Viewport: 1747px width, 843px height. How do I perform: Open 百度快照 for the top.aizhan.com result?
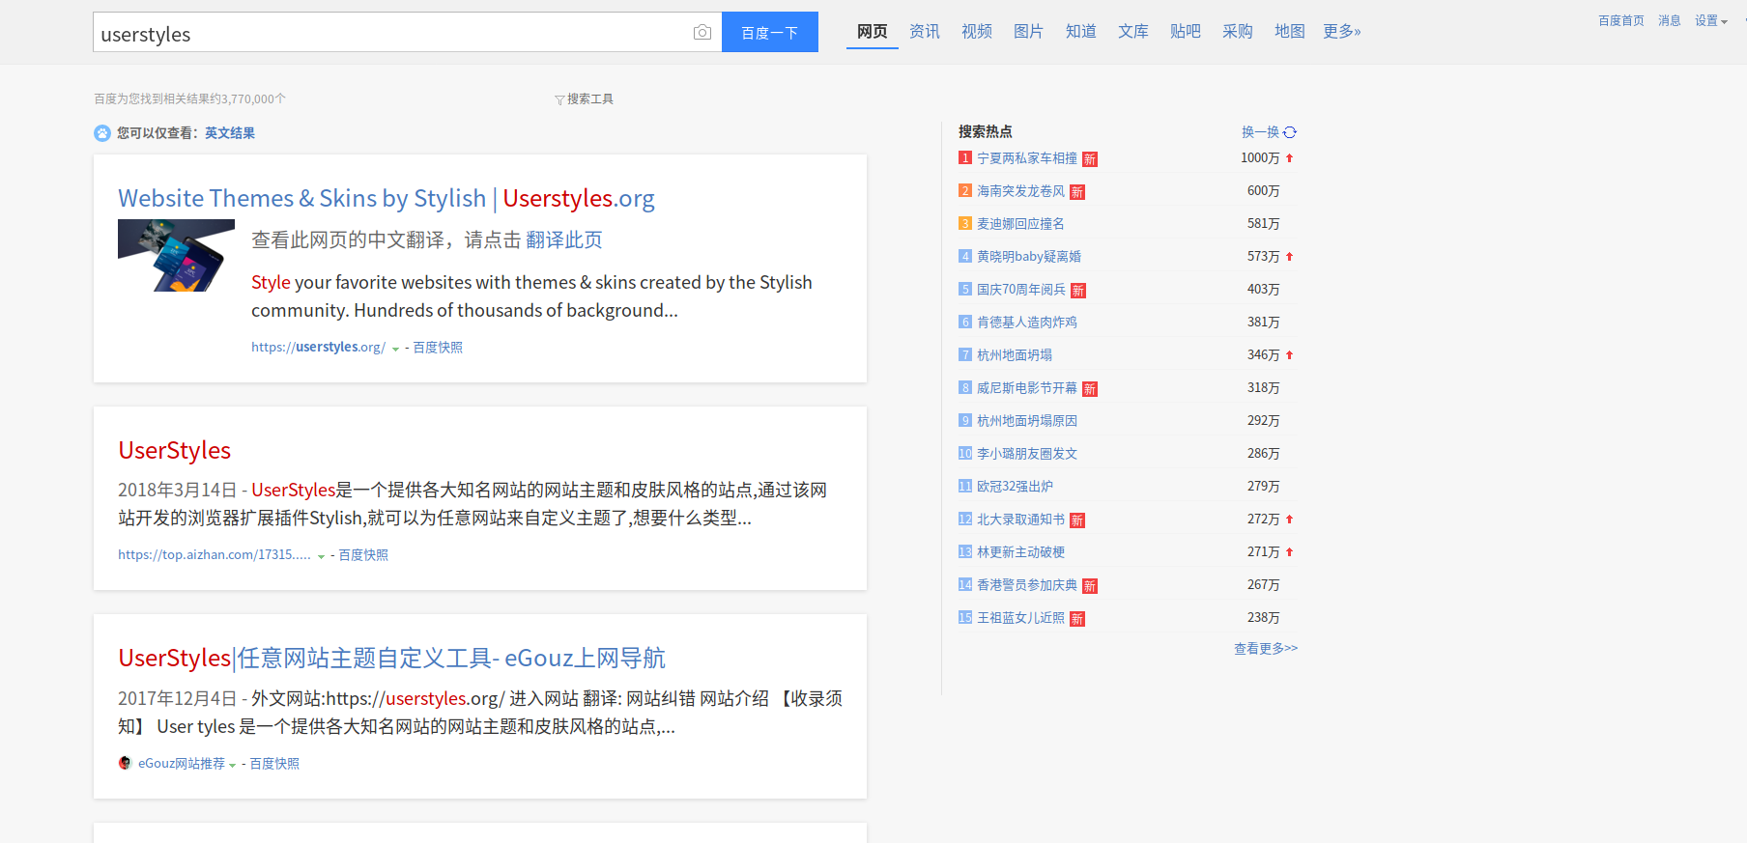pos(363,555)
